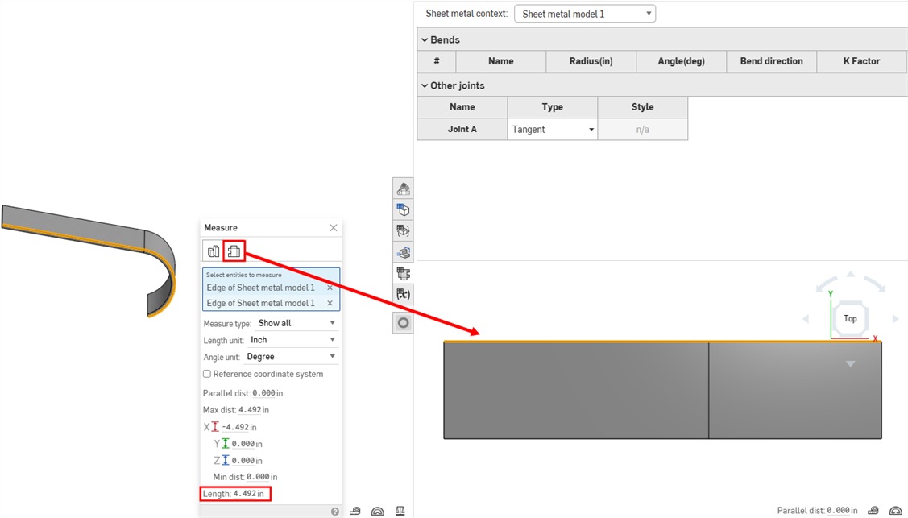Click the protractor angle icon in the status bar
908x518 pixels.
(377, 511)
